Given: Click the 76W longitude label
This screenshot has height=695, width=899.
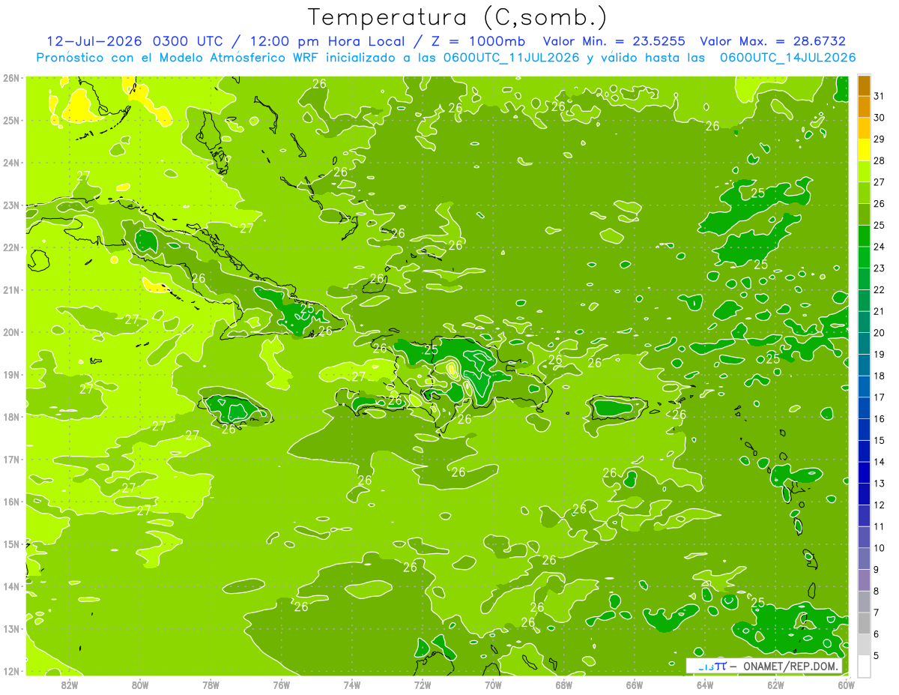Looking at the screenshot, I should point(282,684).
